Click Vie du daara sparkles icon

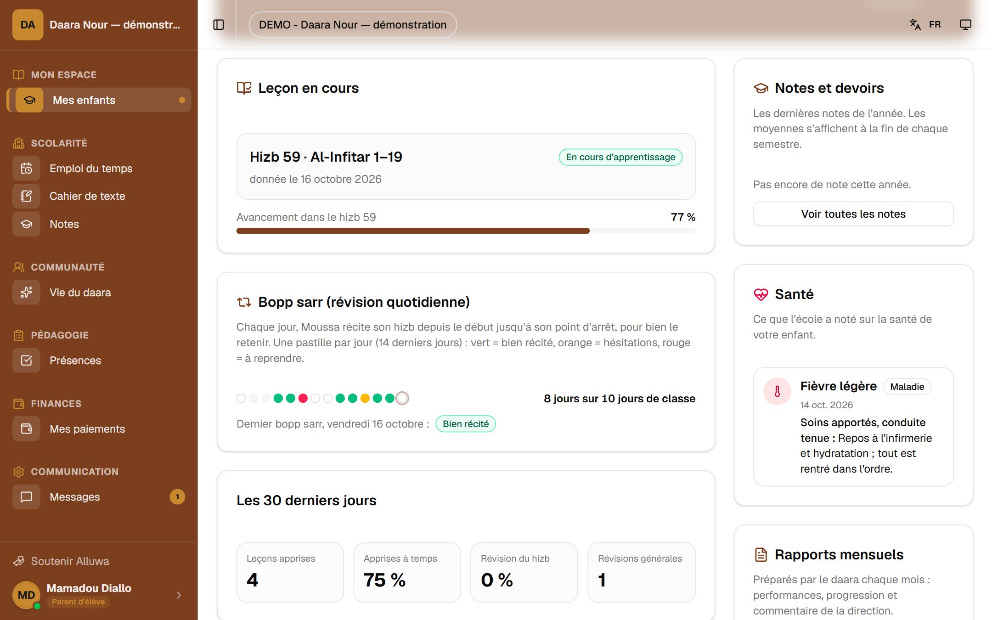pos(27,293)
